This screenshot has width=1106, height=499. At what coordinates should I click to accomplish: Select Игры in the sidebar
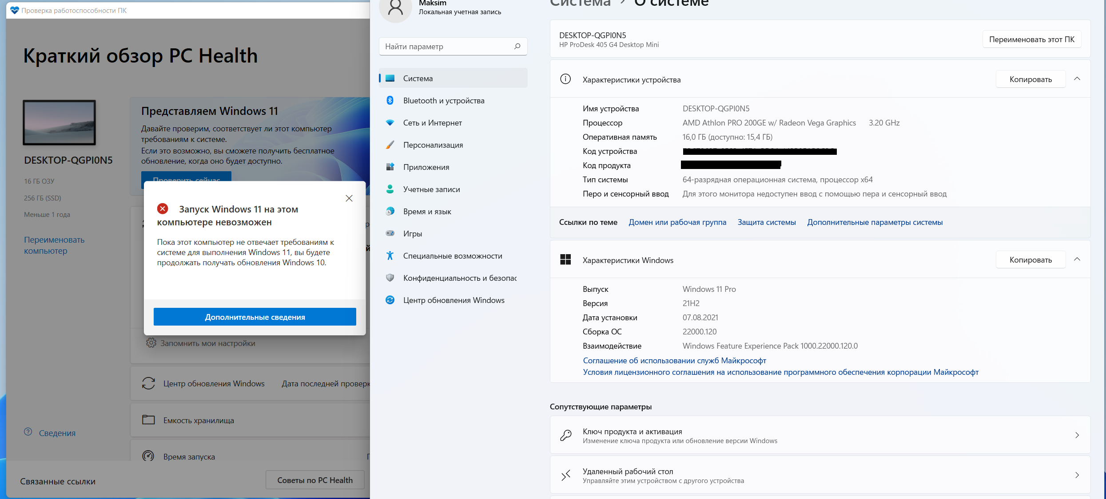(x=453, y=233)
